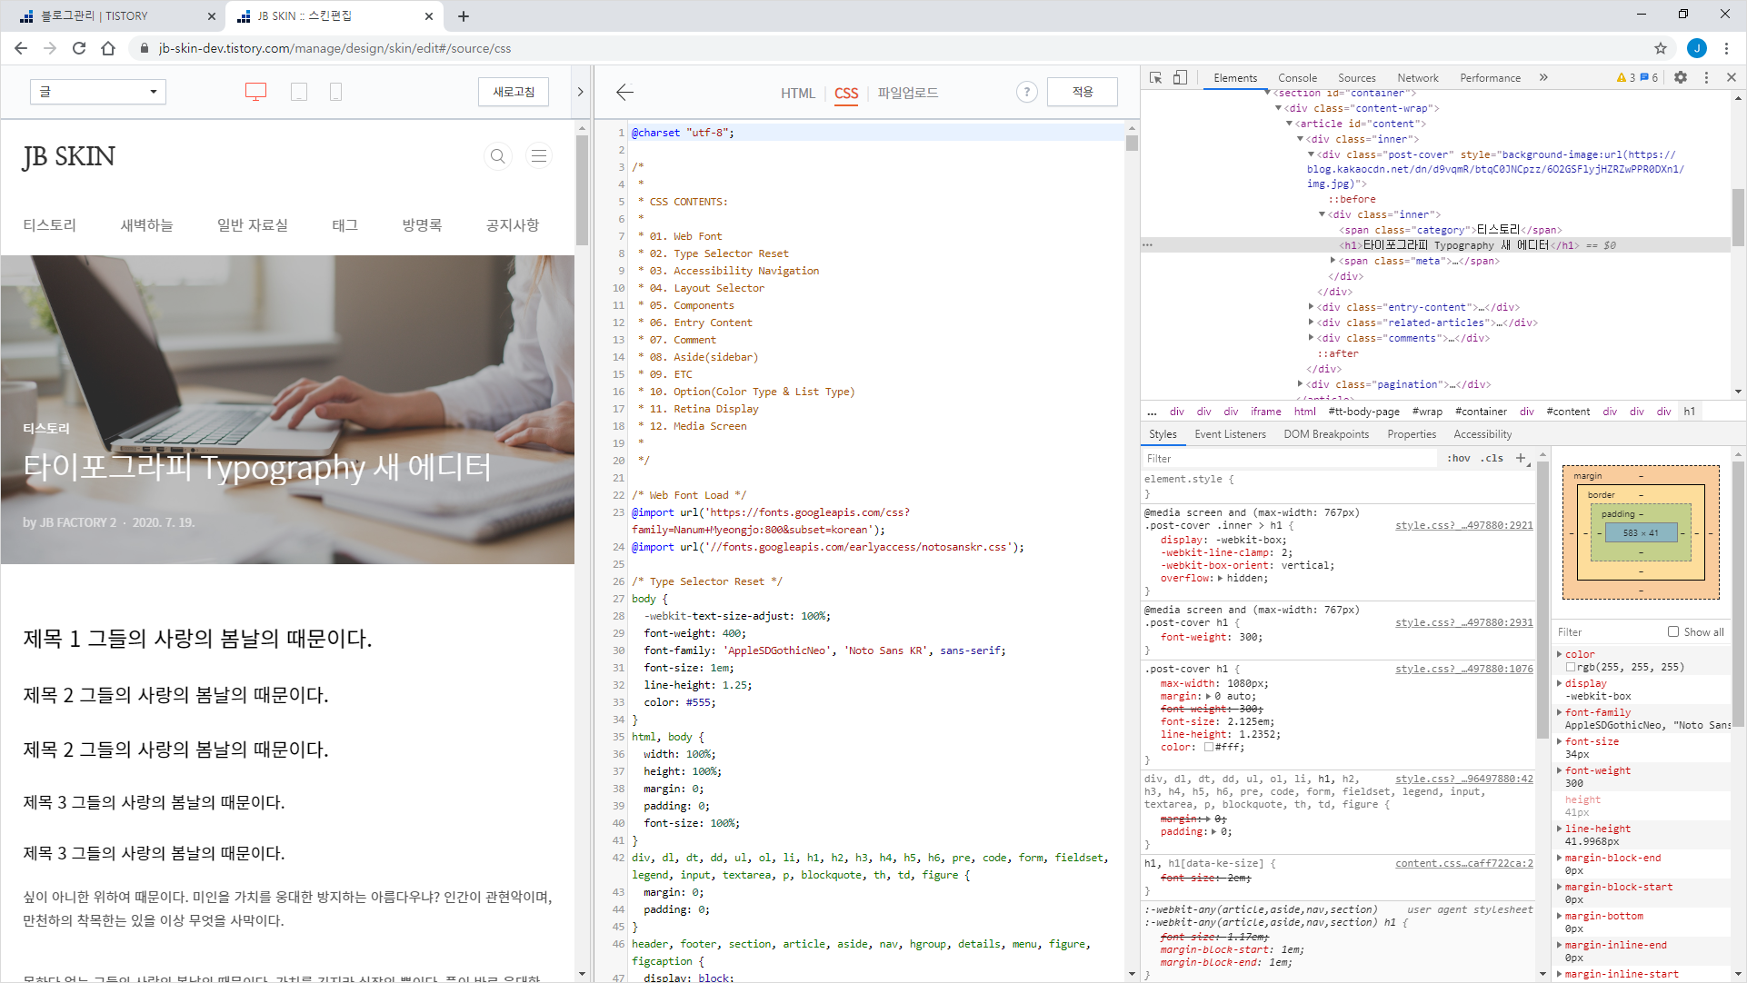Expand computed line-height property
1747x983 pixels.
pyautogui.click(x=1560, y=829)
